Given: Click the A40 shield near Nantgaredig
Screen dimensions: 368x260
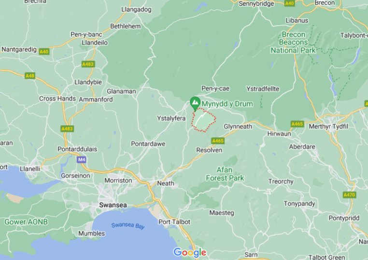Looking at the screenshot, I should click(x=44, y=52).
